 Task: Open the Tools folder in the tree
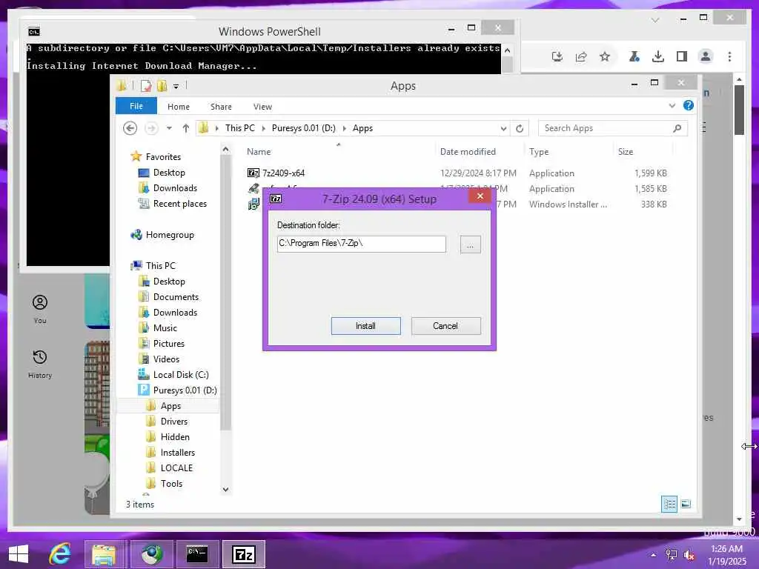[171, 483]
